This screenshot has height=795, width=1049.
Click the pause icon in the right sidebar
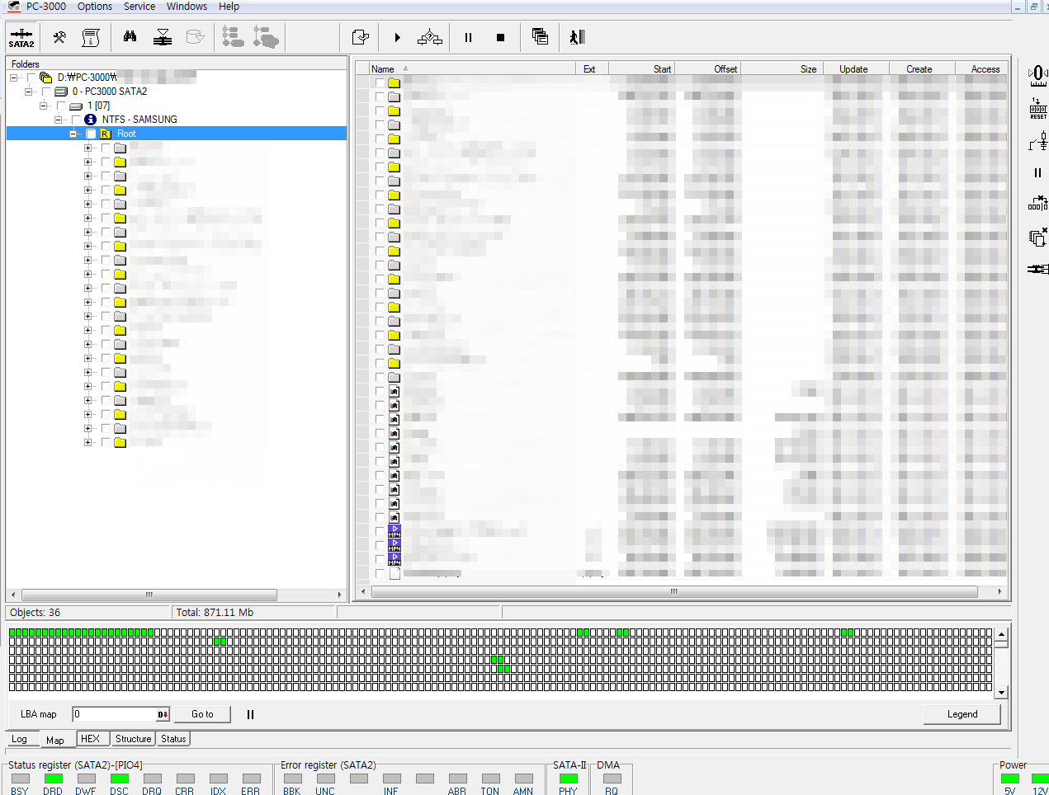coord(1037,172)
